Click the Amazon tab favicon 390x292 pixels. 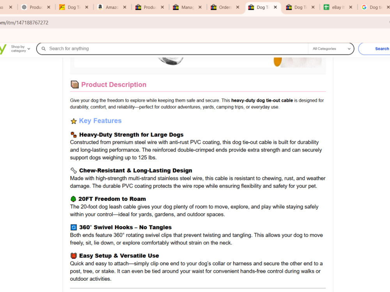(x=100, y=7)
